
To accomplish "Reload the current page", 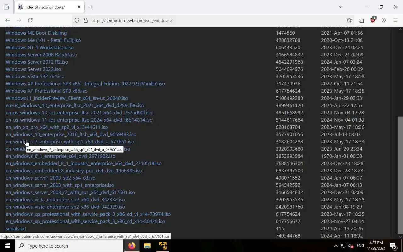I will point(30,20).
